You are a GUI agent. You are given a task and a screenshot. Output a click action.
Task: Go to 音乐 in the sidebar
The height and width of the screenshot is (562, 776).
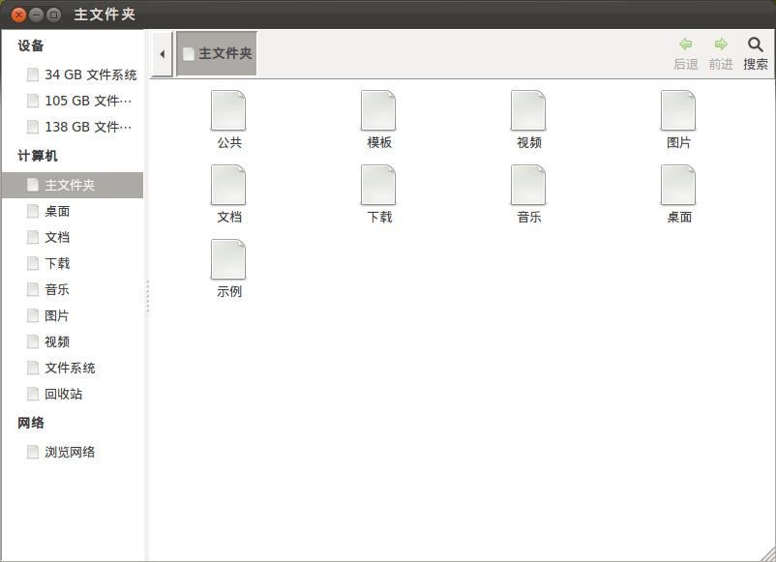[73, 289]
